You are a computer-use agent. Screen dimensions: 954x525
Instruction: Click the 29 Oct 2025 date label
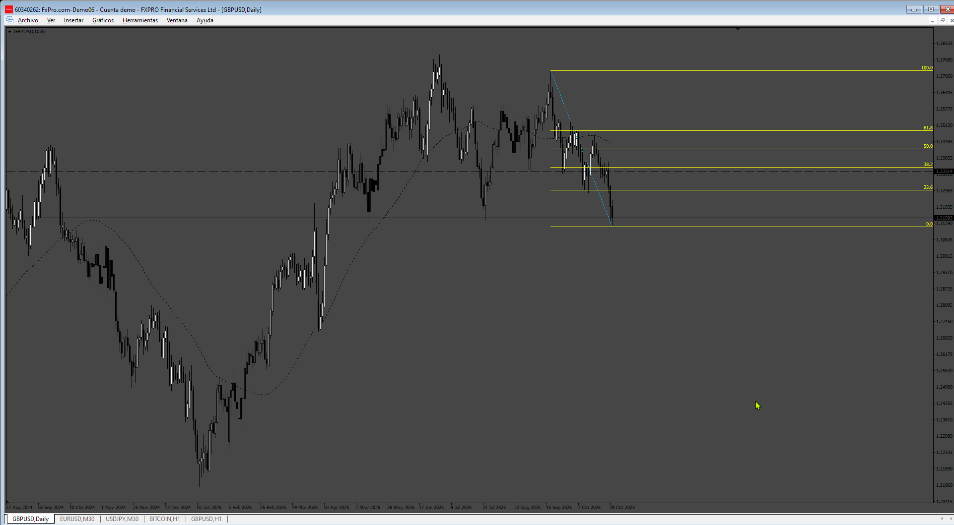coord(622,507)
